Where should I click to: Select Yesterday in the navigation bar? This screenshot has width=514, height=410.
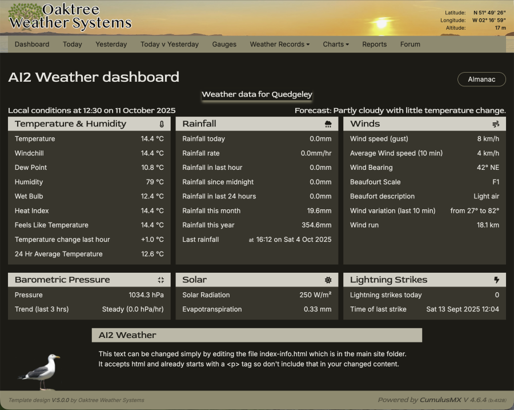[x=111, y=45]
